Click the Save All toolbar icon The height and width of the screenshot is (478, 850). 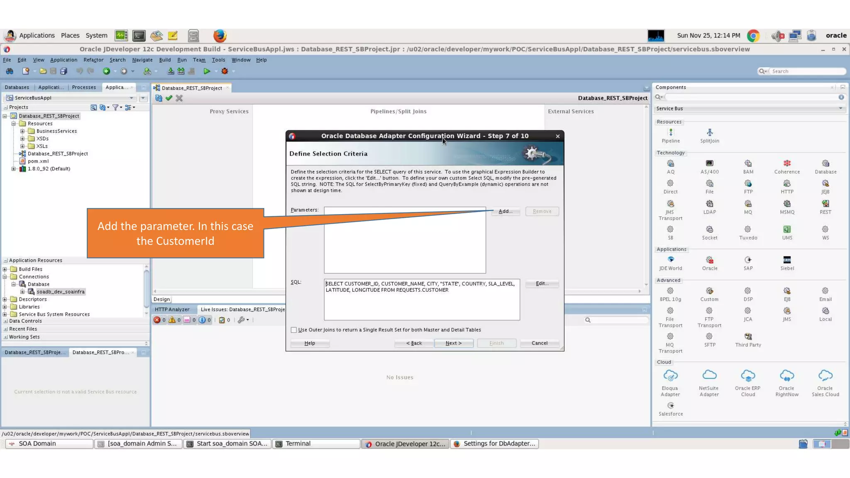tap(64, 71)
